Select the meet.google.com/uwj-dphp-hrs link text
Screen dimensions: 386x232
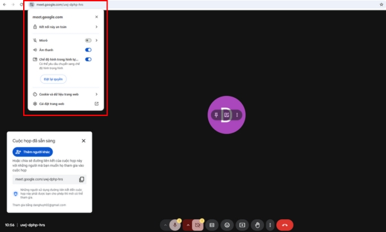coord(39,179)
